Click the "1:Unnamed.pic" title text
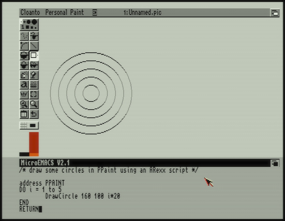The image size is (285, 221). pyautogui.click(x=142, y=12)
